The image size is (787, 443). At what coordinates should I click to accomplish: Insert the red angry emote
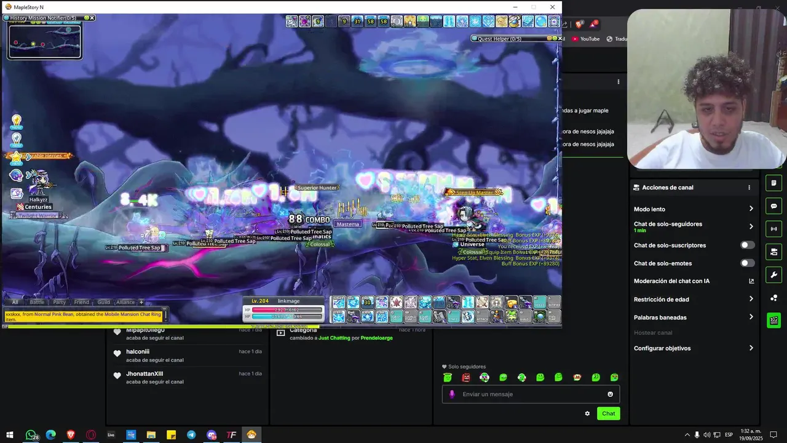coord(466,378)
